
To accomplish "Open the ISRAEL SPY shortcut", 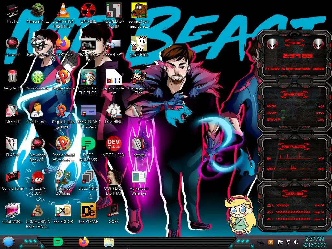I will pyautogui.click(x=113, y=44).
